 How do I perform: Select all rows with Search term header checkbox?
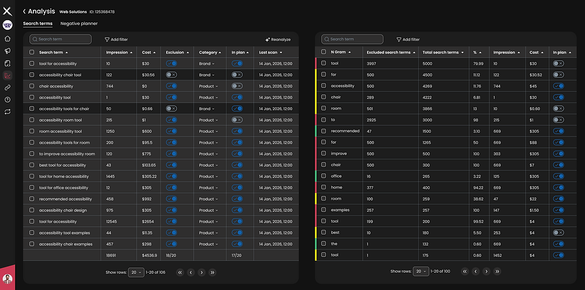pyautogui.click(x=32, y=52)
